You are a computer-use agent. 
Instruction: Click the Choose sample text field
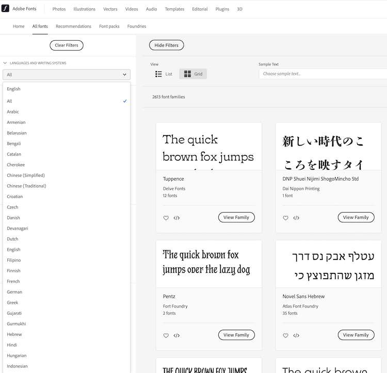(x=323, y=74)
